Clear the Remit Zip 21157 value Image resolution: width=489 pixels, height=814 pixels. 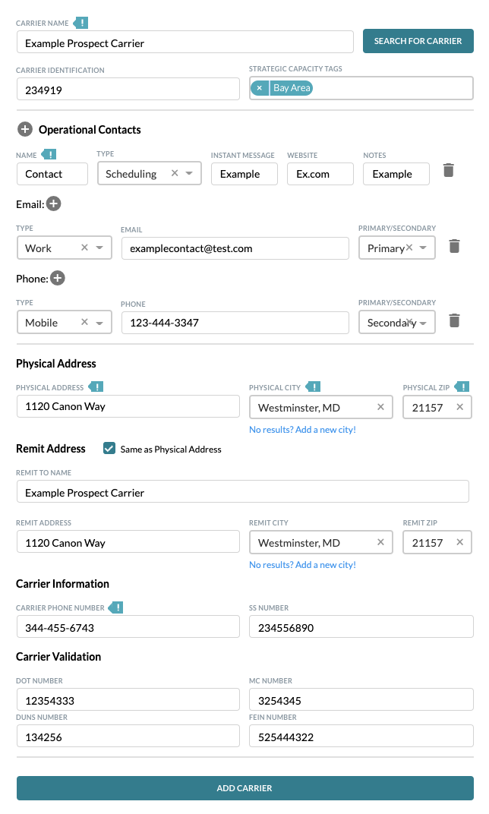click(460, 542)
